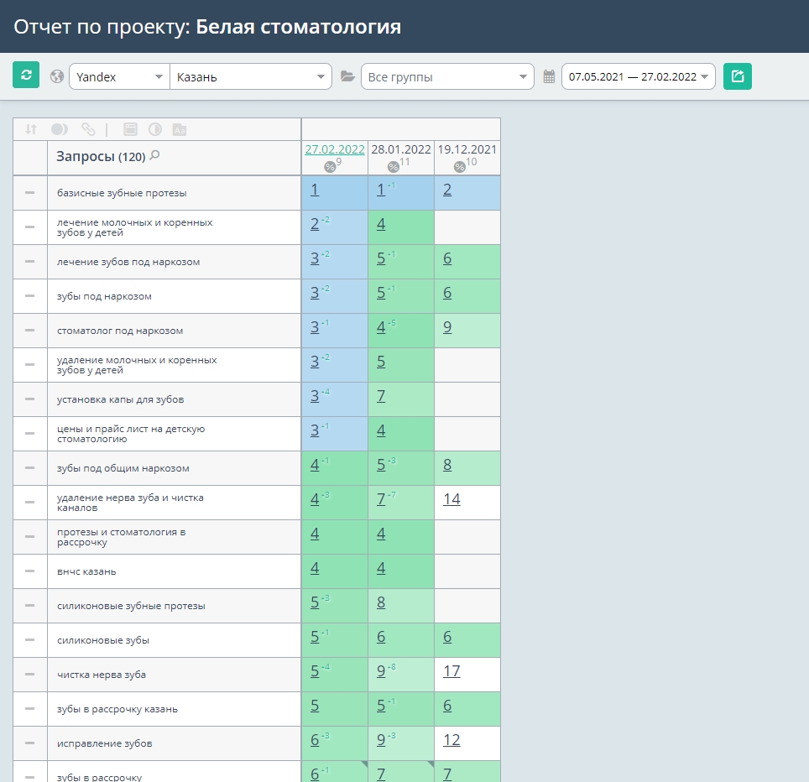Click the dash icon for установка капы для зубов
Image resolution: width=809 pixels, height=782 pixels.
(x=30, y=399)
